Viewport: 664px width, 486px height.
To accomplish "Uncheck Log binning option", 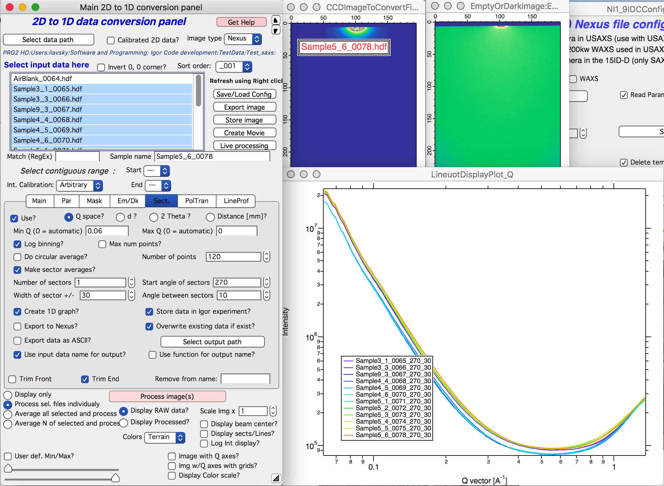I will [17, 244].
